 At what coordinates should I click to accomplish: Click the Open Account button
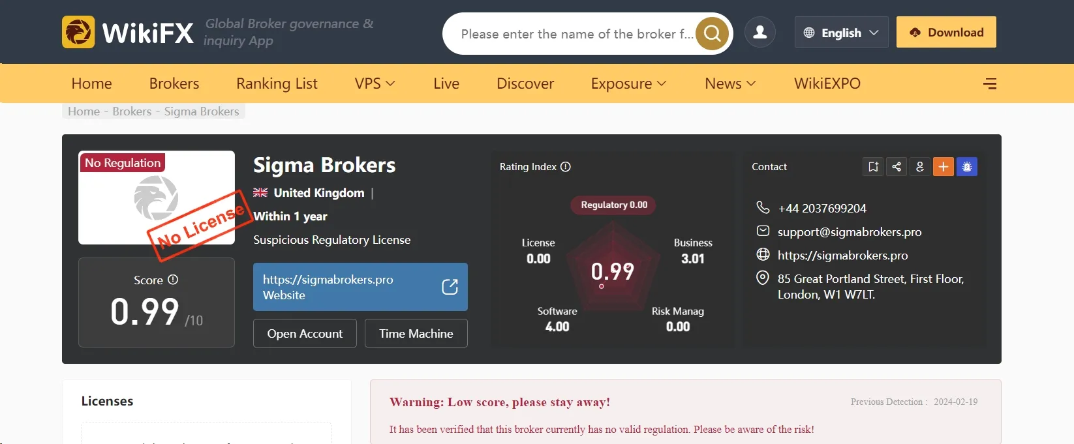tap(305, 333)
